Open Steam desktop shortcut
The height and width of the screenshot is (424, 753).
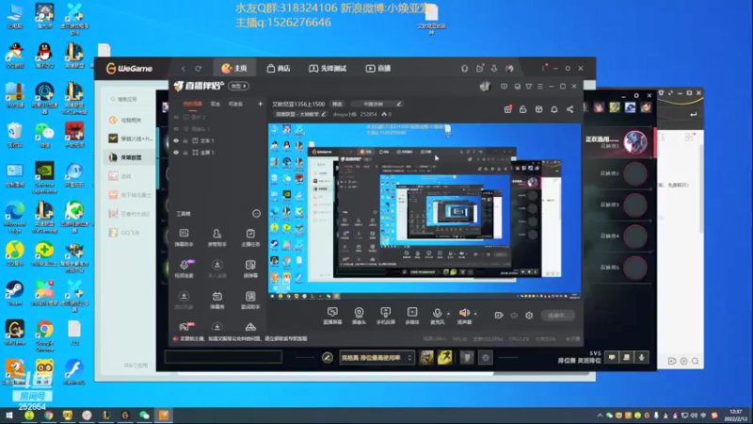(15, 293)
